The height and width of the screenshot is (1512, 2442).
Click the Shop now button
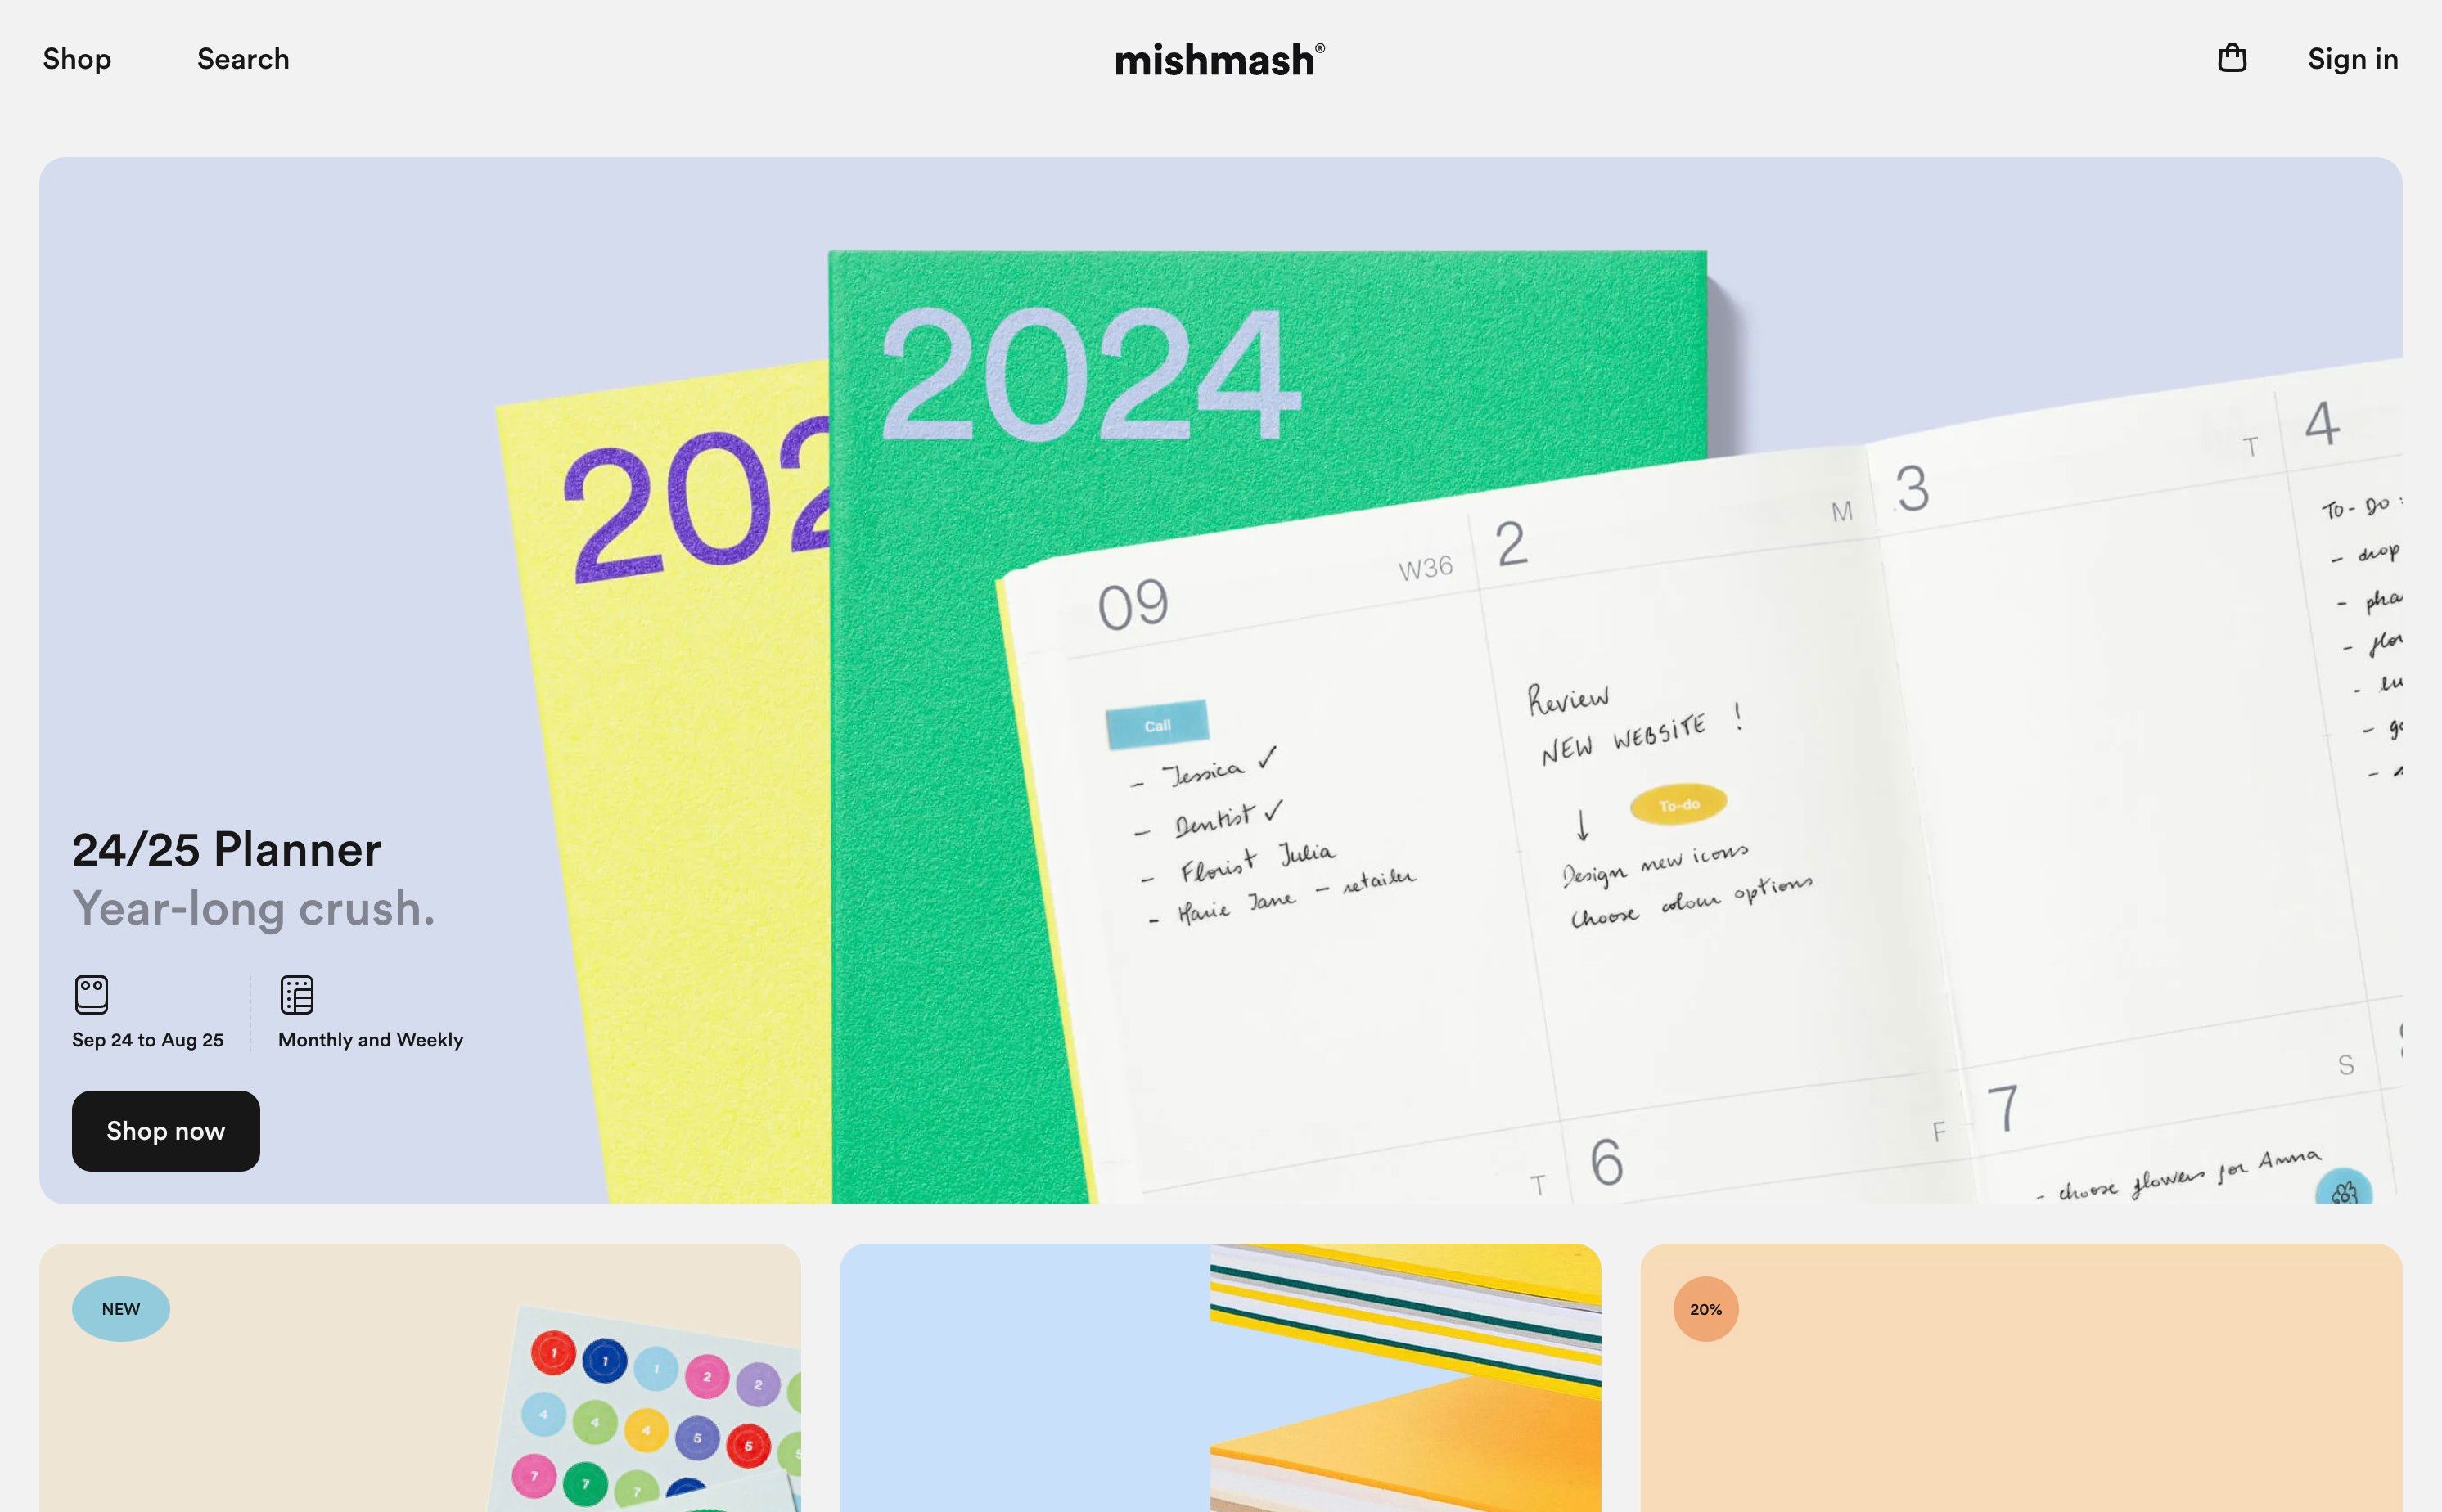(165, 1130)
